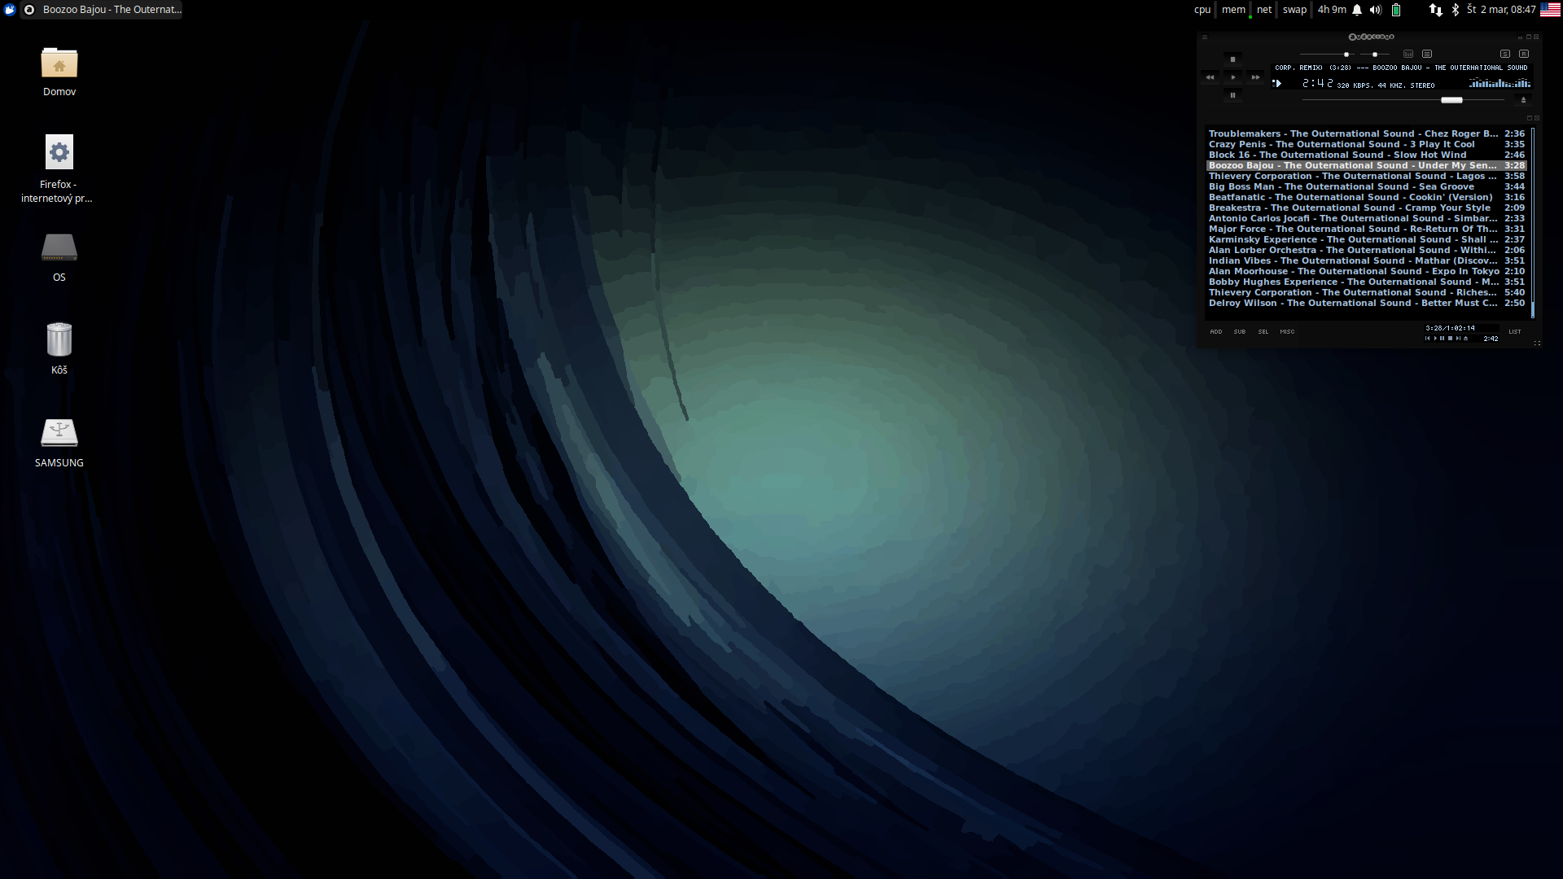This screenshot has width=1563, height=879.
Task: Select Troublemakers - Chez Roger track
Action: click(x=1366, y=133)
